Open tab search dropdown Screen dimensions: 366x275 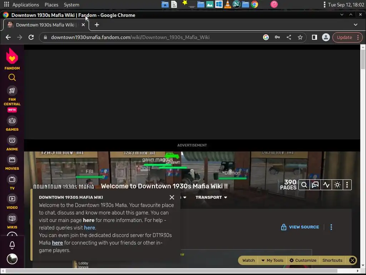pos(356,25)
